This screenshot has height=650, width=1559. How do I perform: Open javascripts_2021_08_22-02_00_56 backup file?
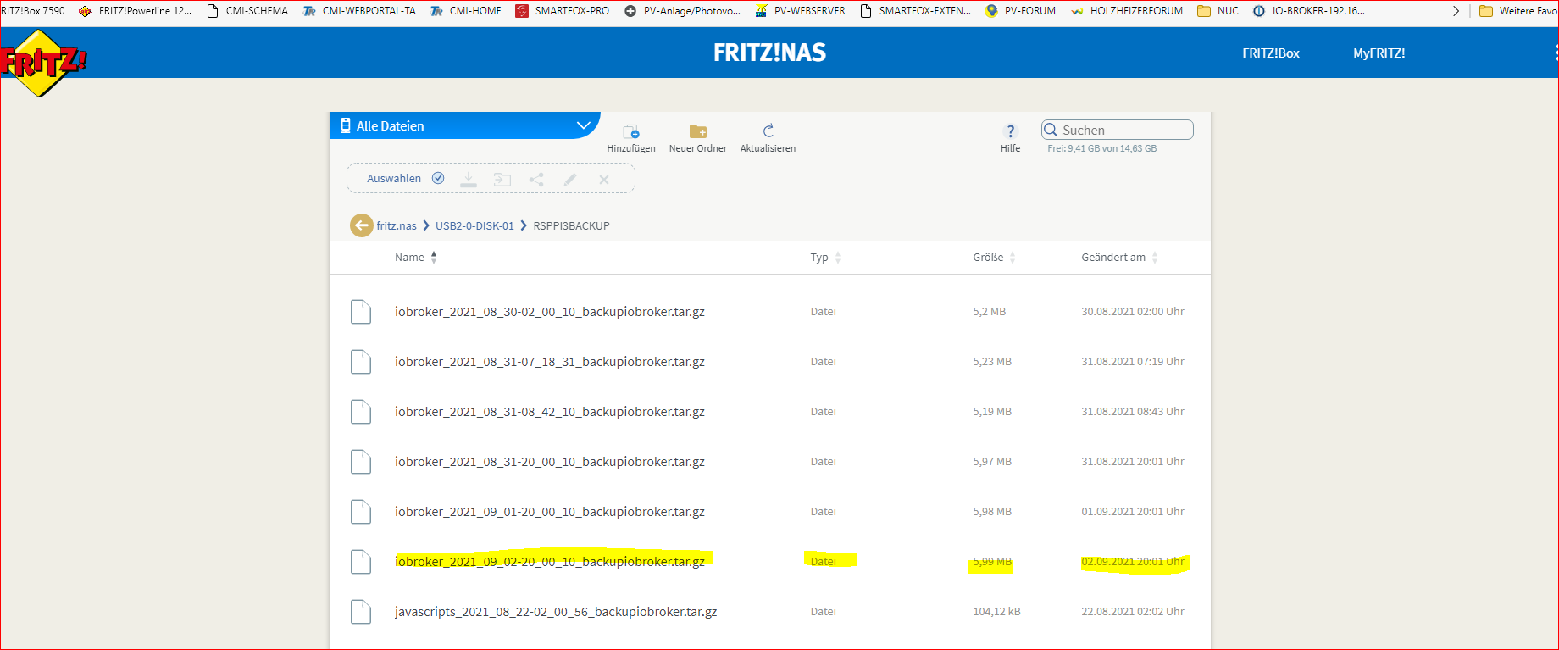point(556,612)
